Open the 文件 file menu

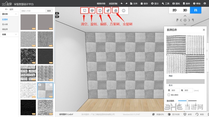click(134, 4)
